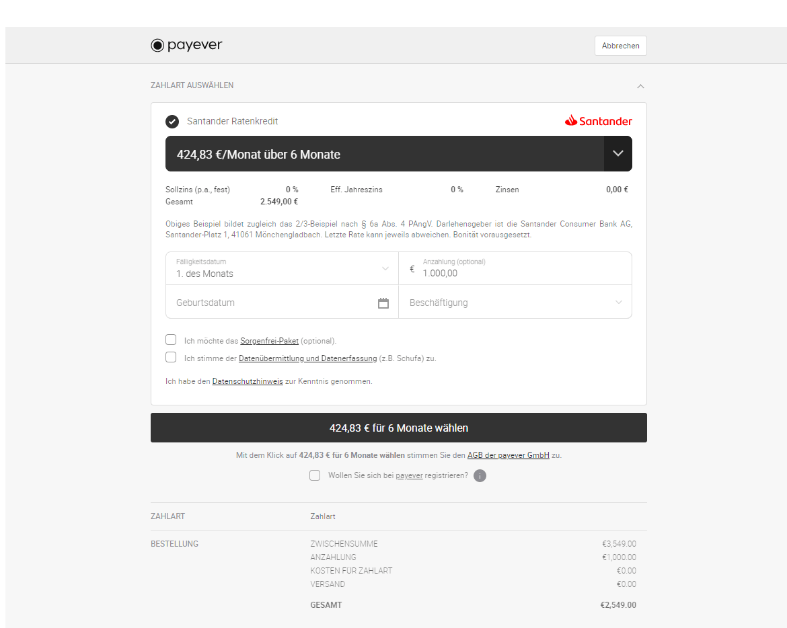The width and height of the screenshot is (787, 628).
Task: Click the black checkmark beside Santander Ratenkredit
Action: click(172, 122)
